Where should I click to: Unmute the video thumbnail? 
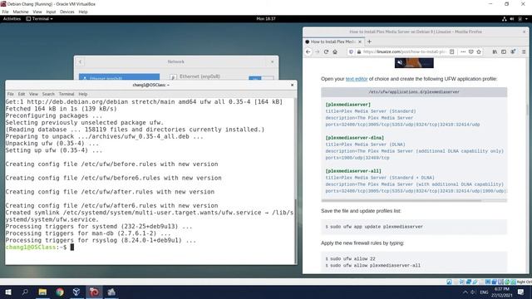click(x=401, y=62)
